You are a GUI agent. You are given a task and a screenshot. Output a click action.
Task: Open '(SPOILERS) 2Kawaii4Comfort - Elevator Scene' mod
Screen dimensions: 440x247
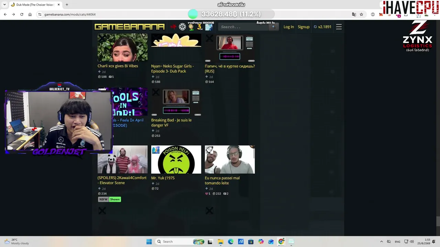122,180
